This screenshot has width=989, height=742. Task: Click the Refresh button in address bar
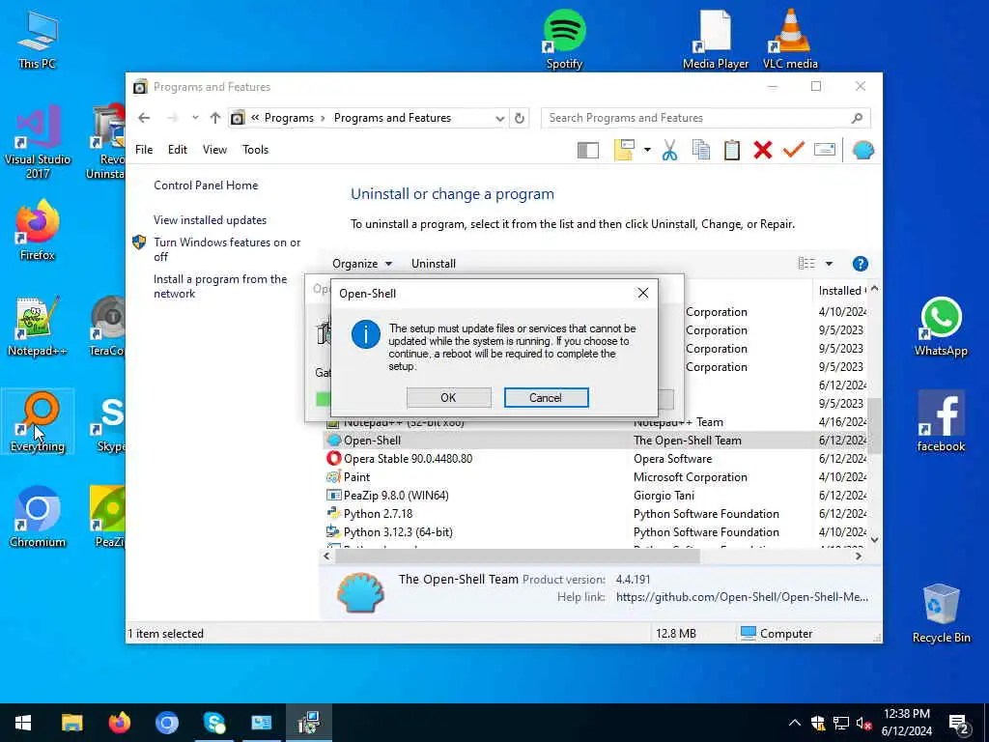click(x=519, y=118)
